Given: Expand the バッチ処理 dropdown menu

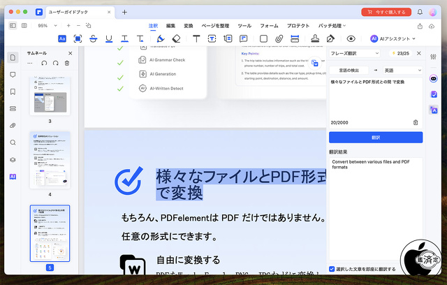Looking at the screenshot, I should (x=332, y=26).
